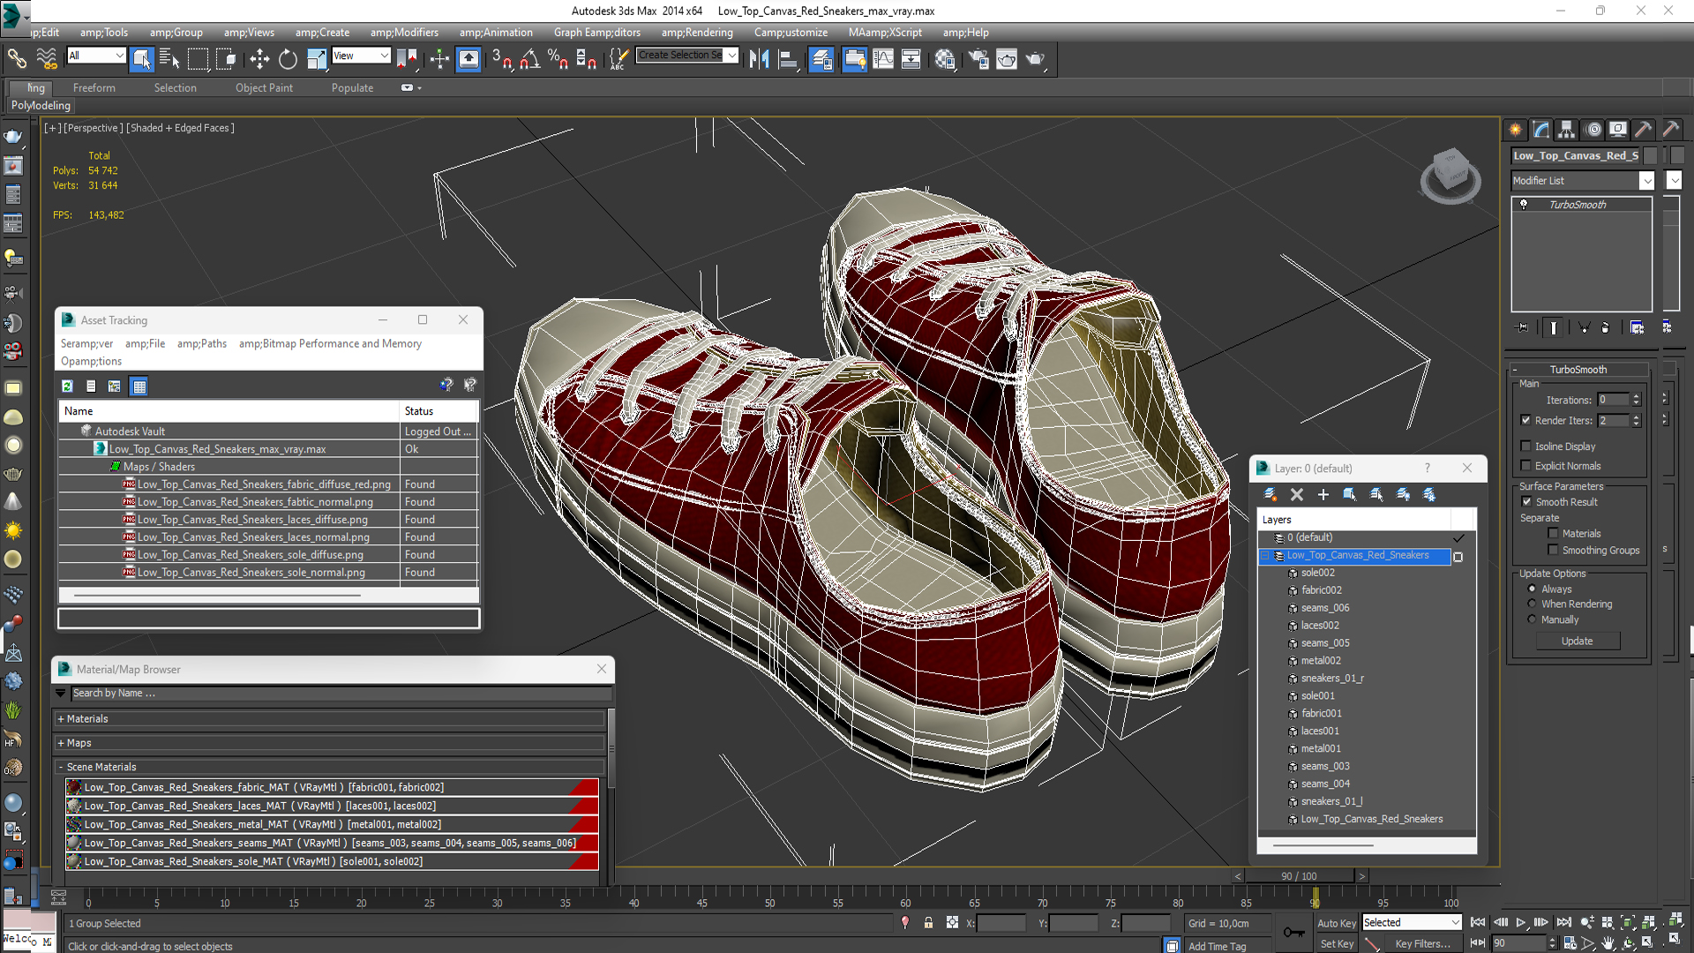Image resolution: width=1694 pixels, height=953 pixels.
Task: Click the time slider at 90 / 100
Action: pyautogui.click(x=1299, y=876)
